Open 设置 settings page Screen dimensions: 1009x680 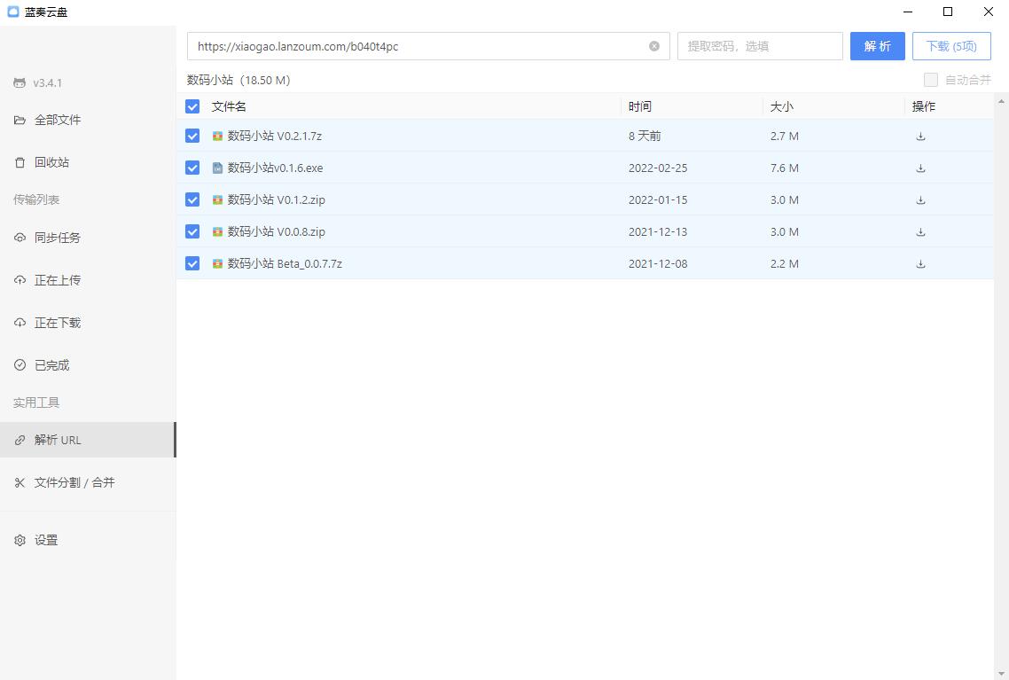tap(46, 540)
